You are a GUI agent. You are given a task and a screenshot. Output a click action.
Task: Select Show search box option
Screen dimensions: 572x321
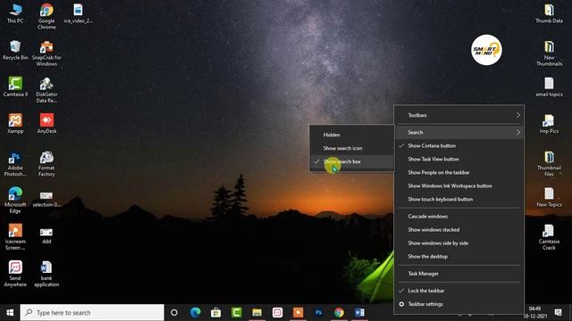pyautogui.click(x=352, y=161)
